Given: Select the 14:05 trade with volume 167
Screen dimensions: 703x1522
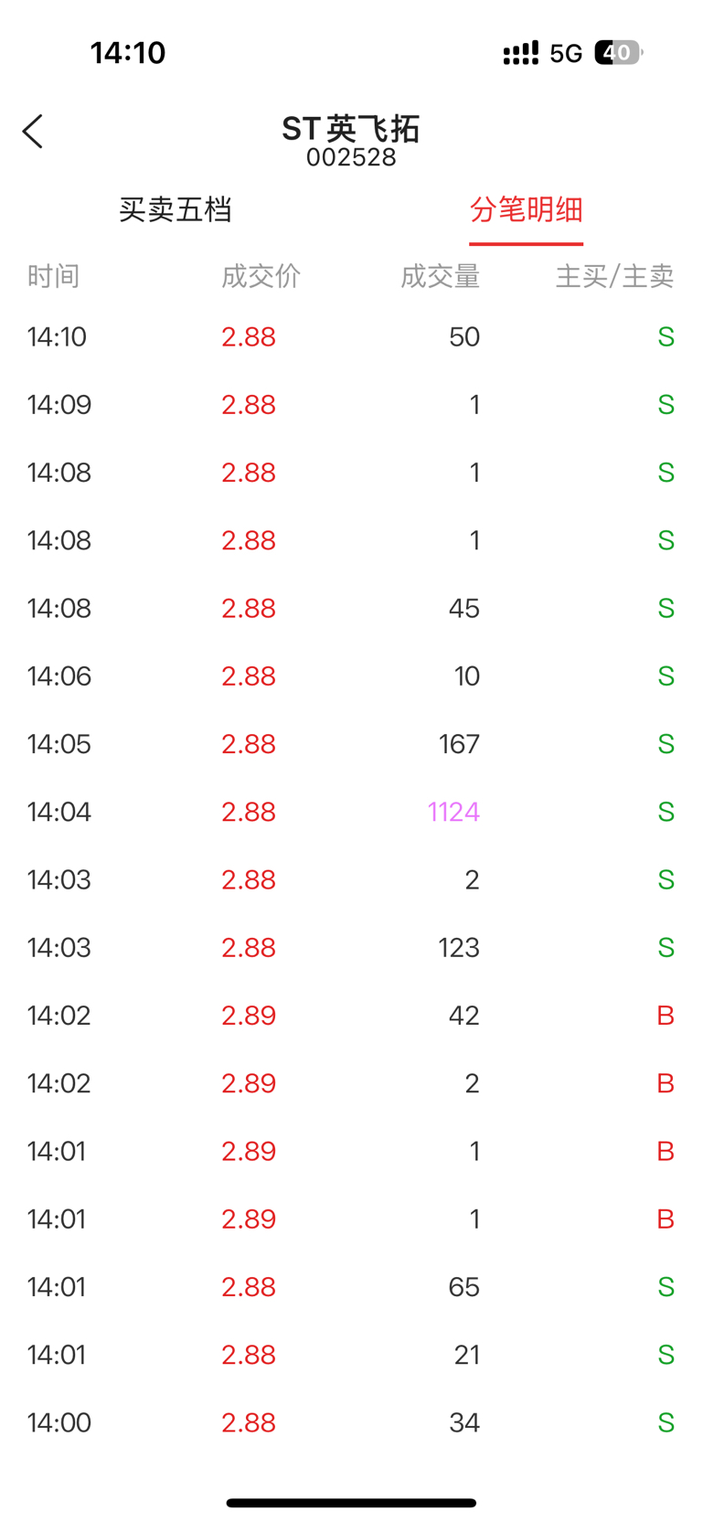Looking at the screenshot, I should tap(351, 744).
